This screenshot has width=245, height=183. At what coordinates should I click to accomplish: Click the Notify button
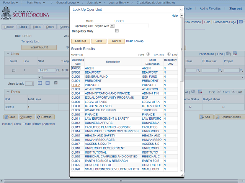[27, 117]
